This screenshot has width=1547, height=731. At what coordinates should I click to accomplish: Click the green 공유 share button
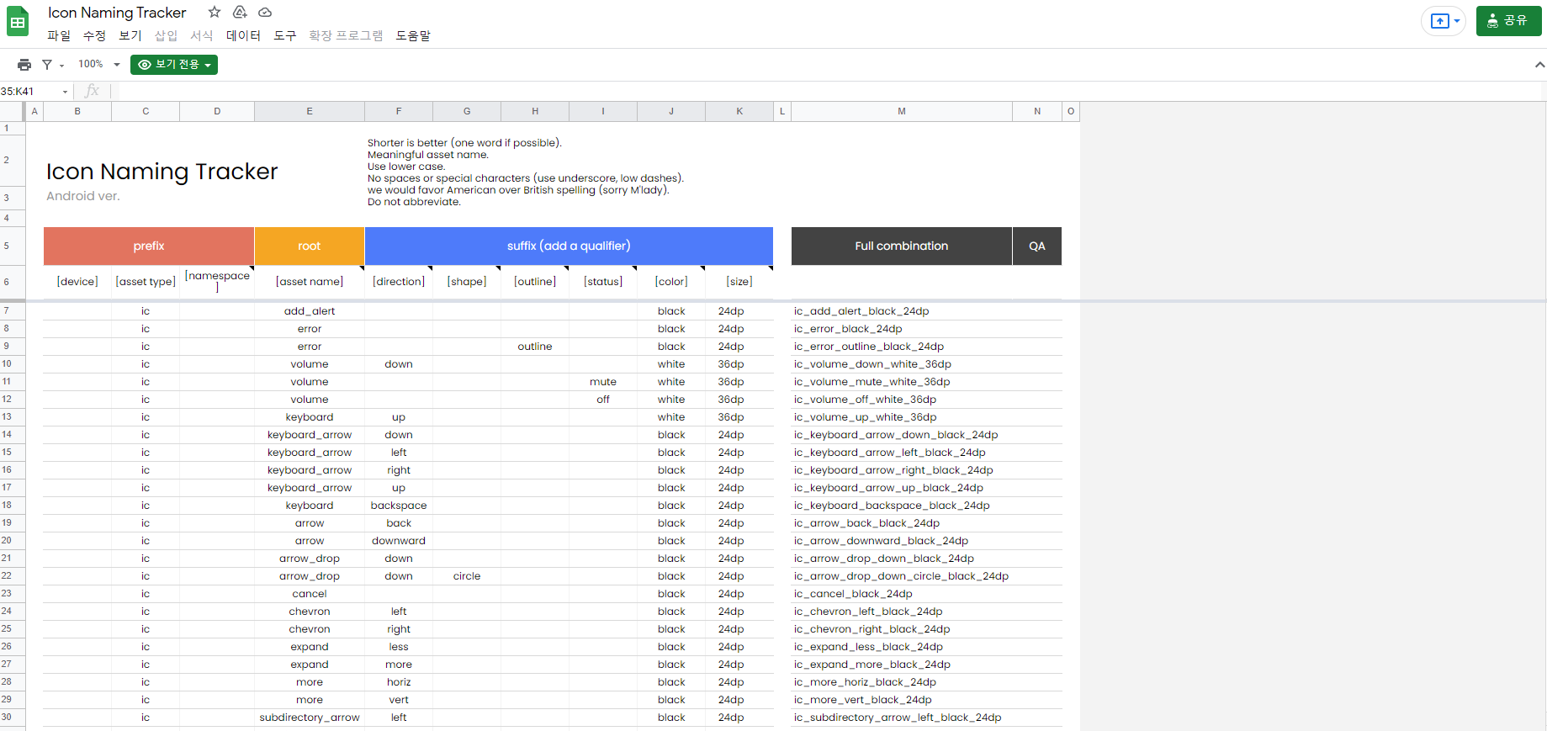pos(1509,21)
